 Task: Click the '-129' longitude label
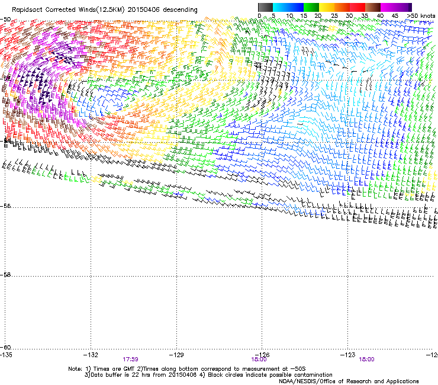point(176,355)
